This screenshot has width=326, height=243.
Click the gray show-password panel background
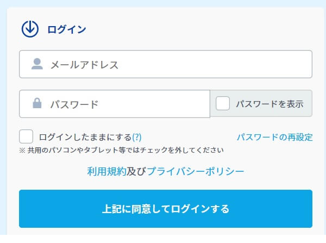(x=308, y=111)
